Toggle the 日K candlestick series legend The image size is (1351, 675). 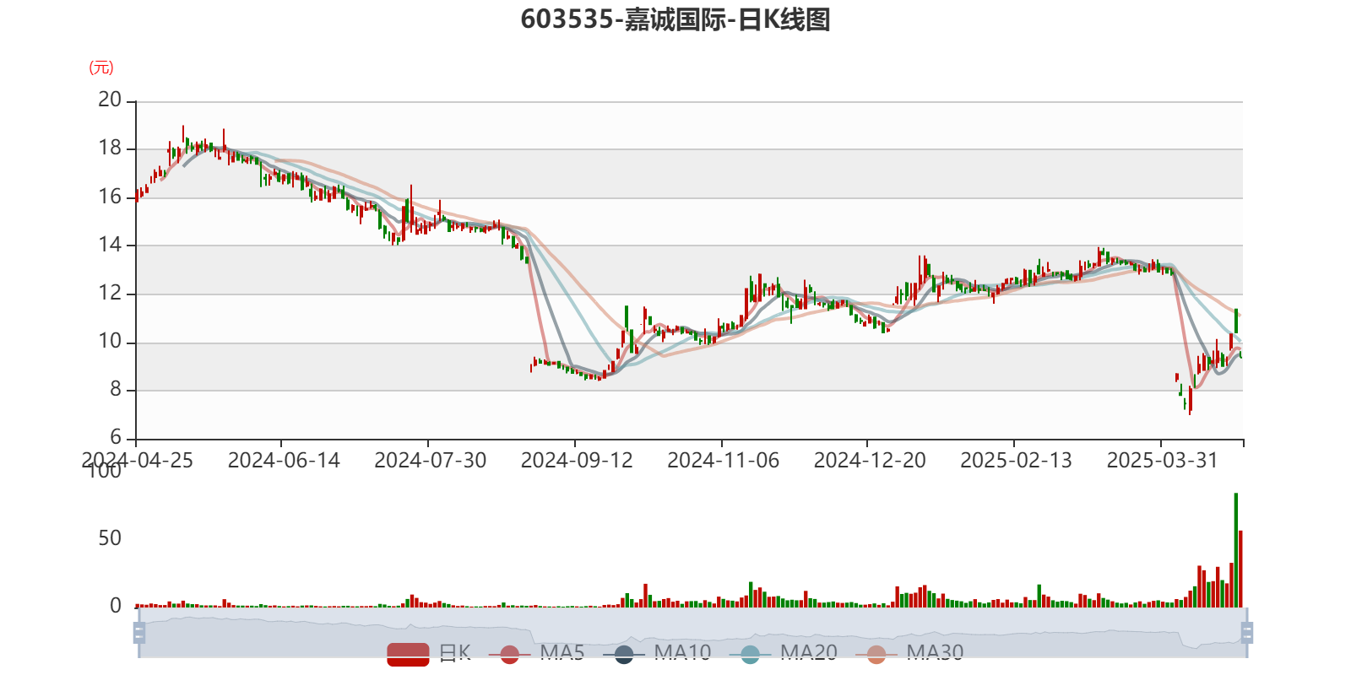coord(429,653)
